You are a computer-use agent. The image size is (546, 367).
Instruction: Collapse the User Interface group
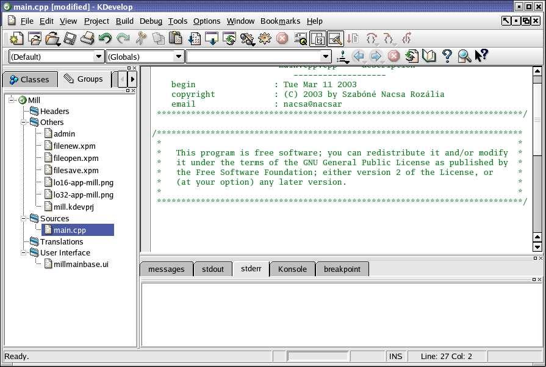click(x=24, y=253)
